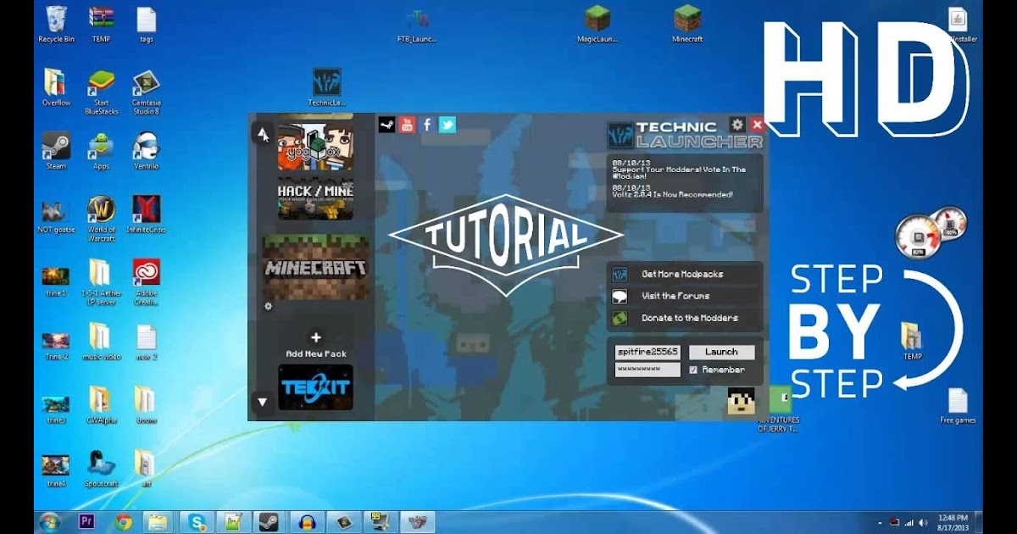Click Get More Modpacks
This screenshot has height=534, width=1017.
685,274
